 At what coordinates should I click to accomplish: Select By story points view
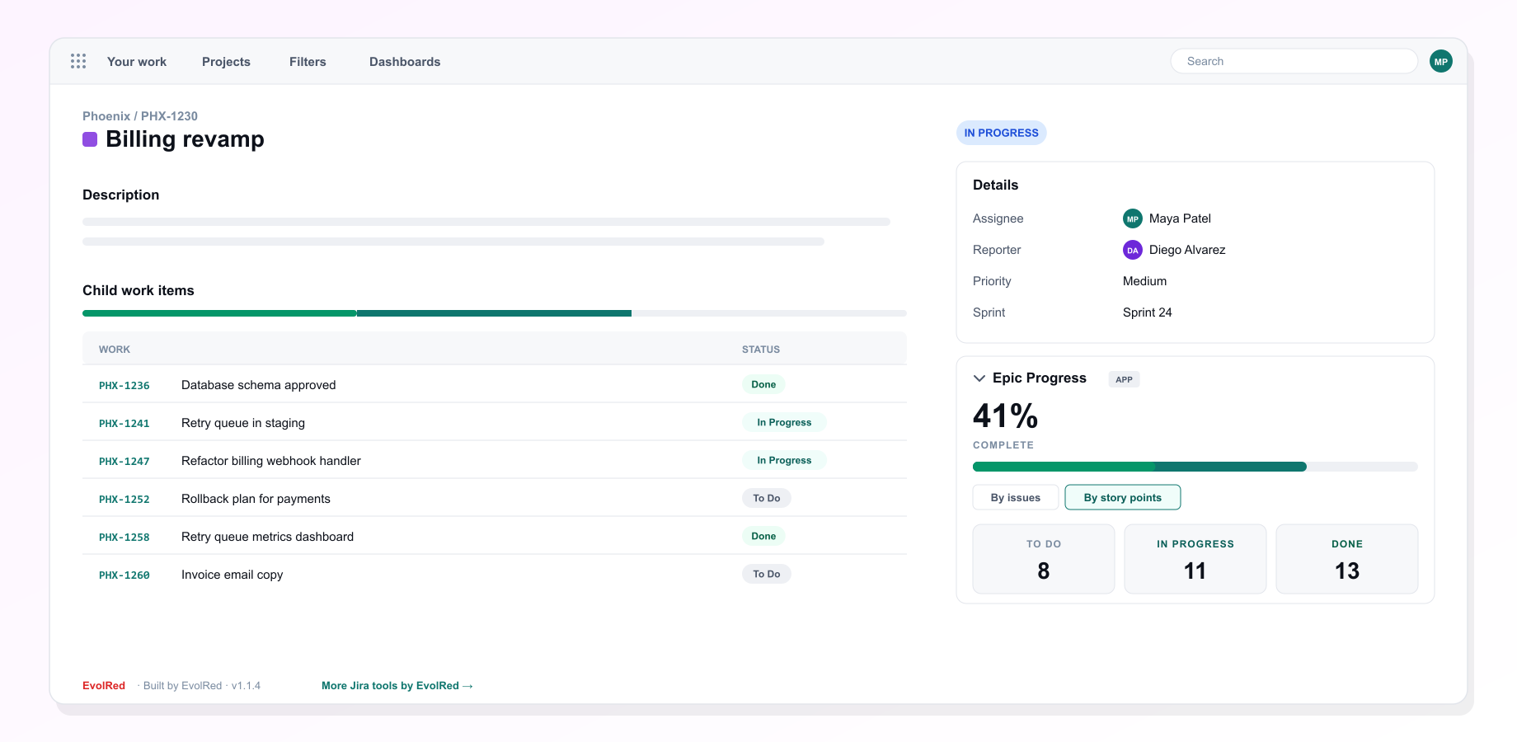click(x=1123, y=497)
